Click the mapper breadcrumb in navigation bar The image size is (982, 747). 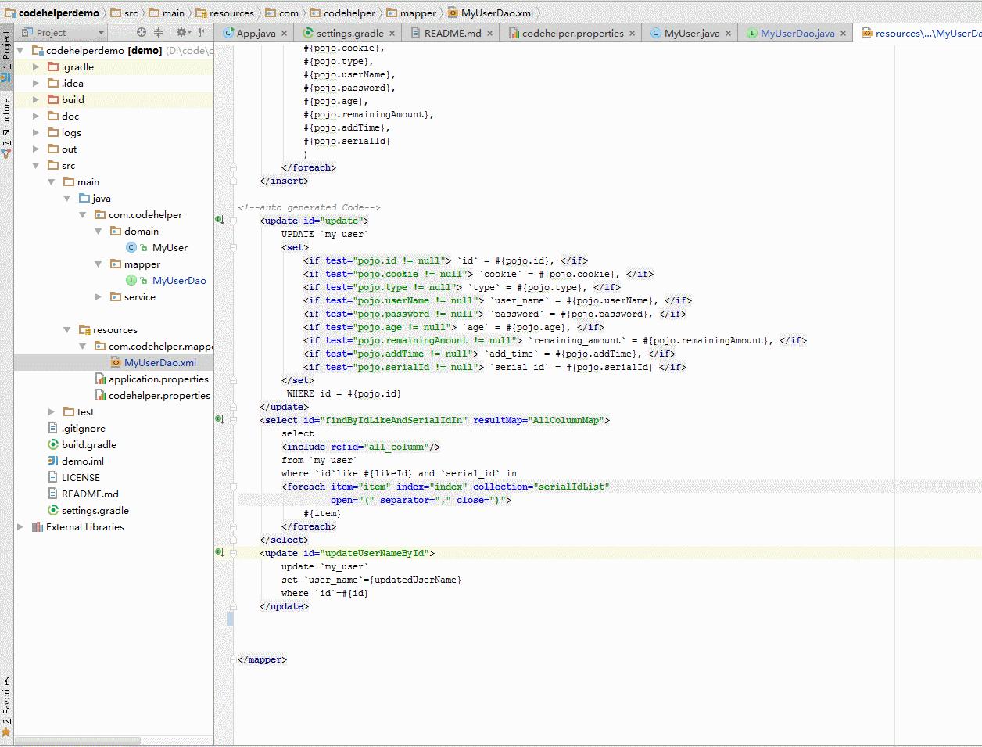418,13
